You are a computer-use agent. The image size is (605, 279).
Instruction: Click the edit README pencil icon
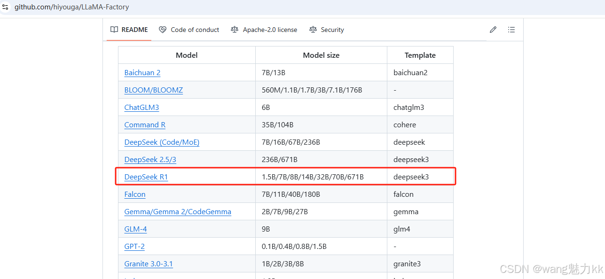493,30
